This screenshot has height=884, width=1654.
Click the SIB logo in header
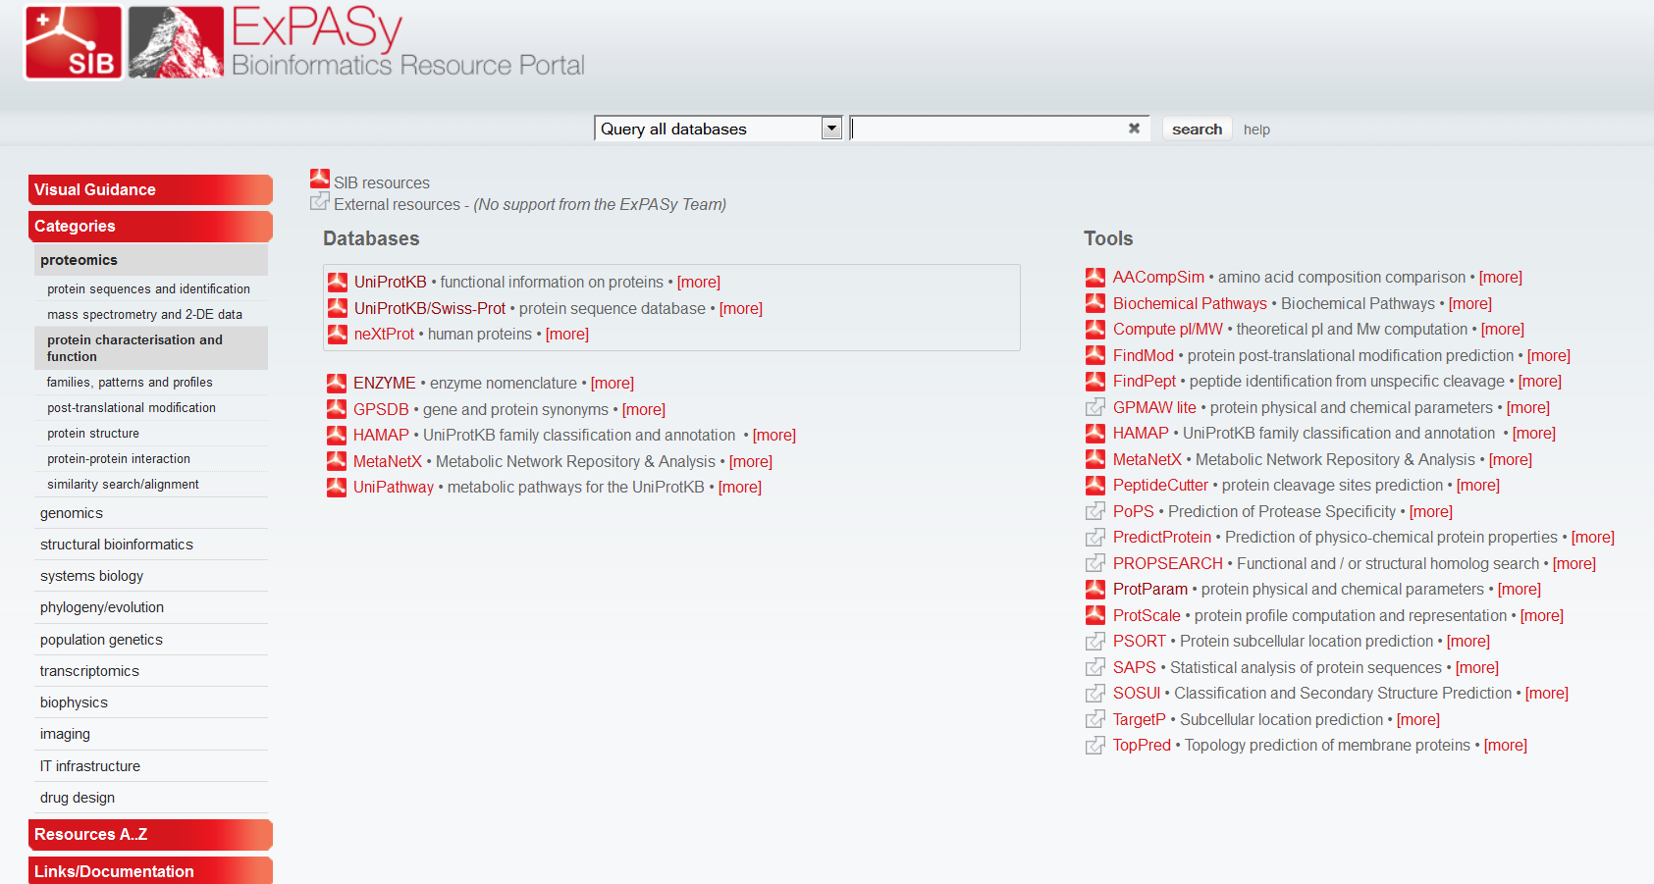click(x=74, y=42)
